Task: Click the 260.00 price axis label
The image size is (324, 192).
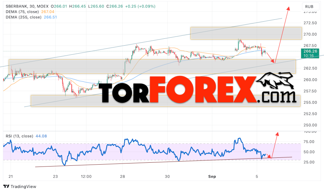Action: tap(310, 79)
